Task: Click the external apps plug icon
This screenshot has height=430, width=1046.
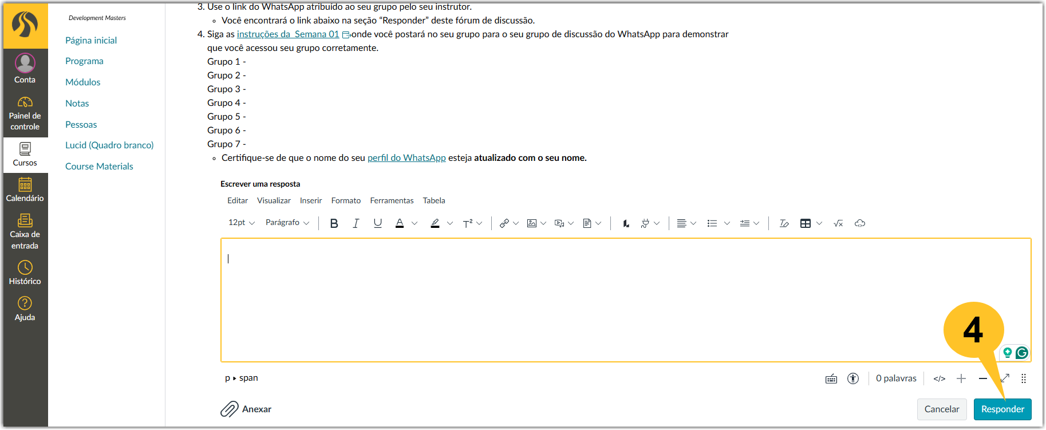Action: coord(645,223)
